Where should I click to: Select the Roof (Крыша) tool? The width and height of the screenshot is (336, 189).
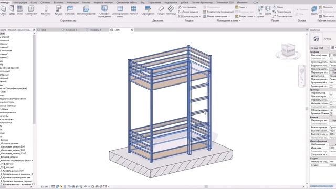(58, 10)
